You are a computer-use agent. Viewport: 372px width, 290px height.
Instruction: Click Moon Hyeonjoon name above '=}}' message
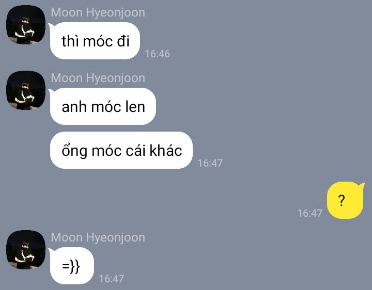coord(98,237)
